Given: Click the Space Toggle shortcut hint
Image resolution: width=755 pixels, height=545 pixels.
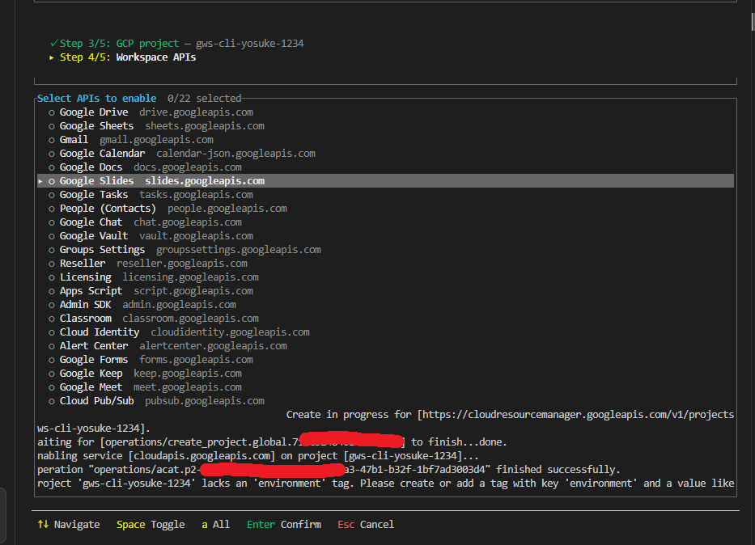Looking at the screenshot, I should coord(151,525).
